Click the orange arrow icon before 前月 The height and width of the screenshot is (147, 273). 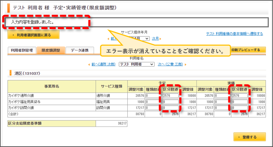coord(108,39)
